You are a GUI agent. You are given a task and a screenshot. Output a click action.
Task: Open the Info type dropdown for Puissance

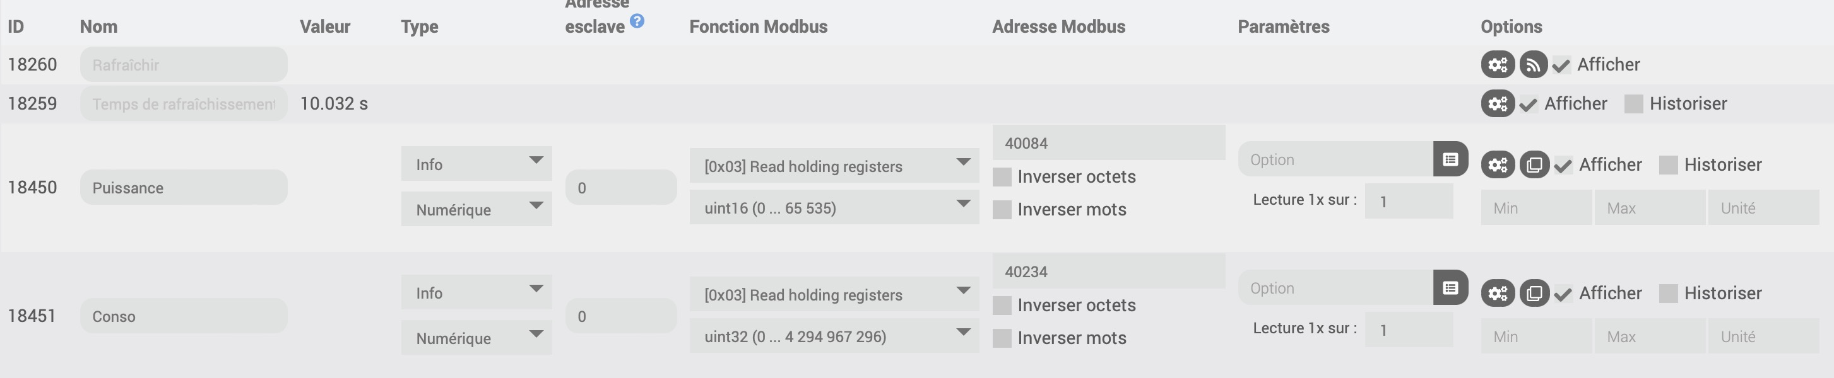[476, 164]
